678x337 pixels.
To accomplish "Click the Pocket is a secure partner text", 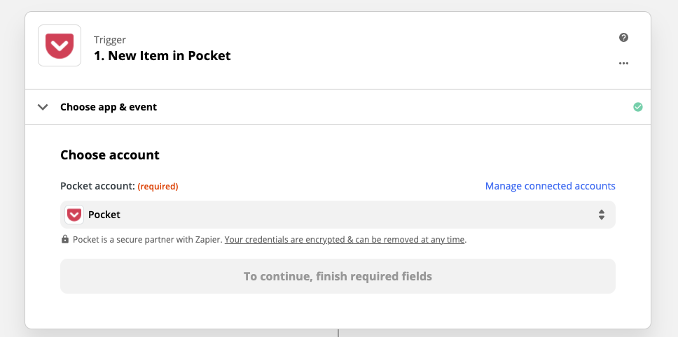I will 148,240.
